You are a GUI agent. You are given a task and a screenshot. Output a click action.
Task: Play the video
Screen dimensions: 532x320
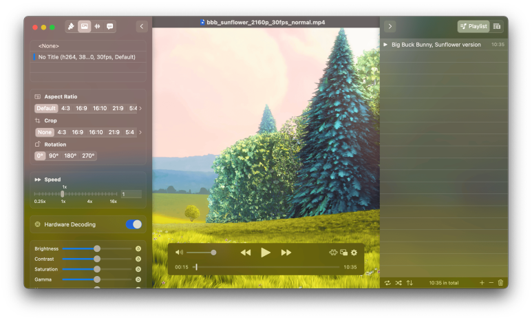click(266, 253)
